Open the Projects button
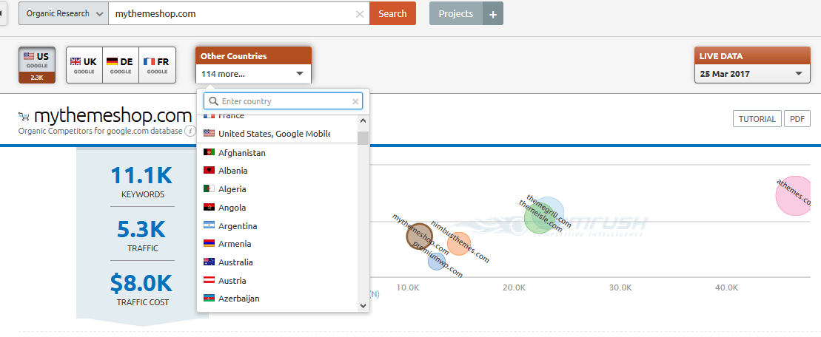Image resolution: width=821 pixels, height=337 pixels. click(456, 13)
